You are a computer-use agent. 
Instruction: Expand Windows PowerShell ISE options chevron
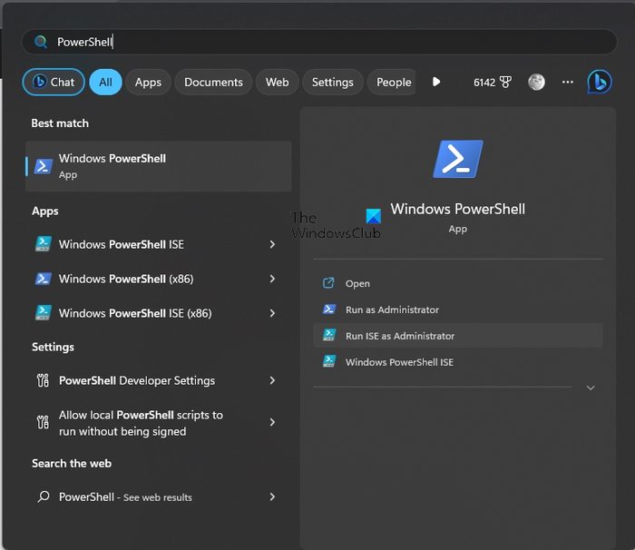pyautogui.click(x=272, y=244)
